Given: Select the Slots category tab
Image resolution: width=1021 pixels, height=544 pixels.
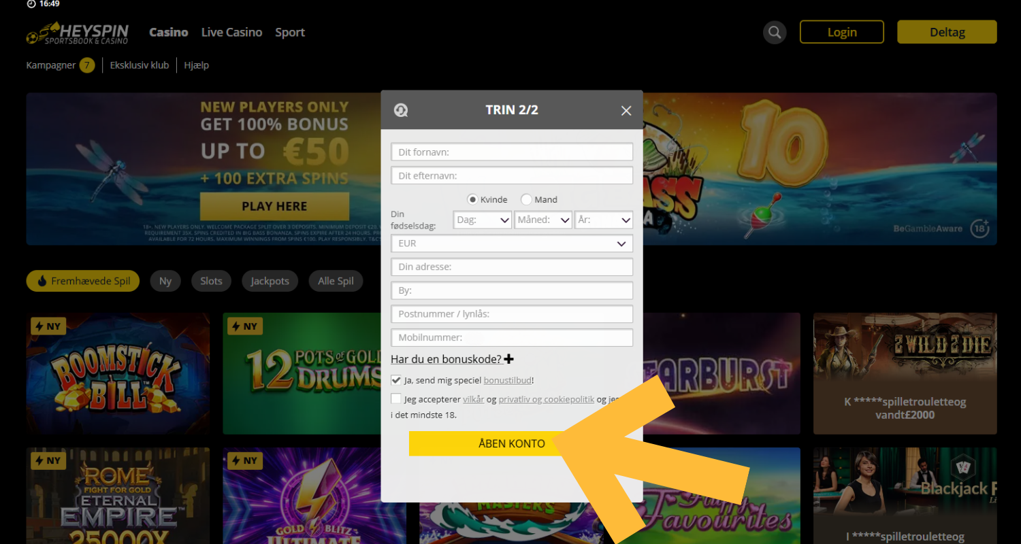Looking at the screenshot, I should click(x=211, y=281).
